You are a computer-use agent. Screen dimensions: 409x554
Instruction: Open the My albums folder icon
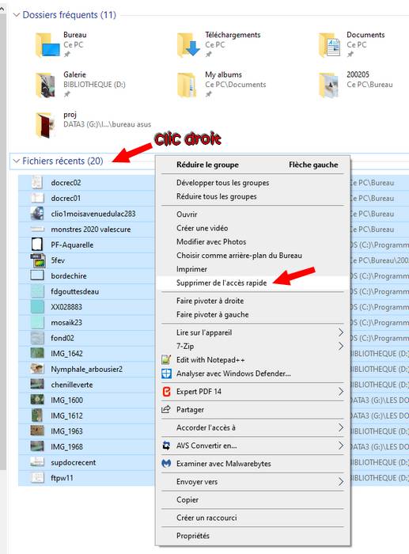point(187,85)
